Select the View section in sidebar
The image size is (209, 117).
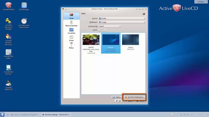pos(72,16)
